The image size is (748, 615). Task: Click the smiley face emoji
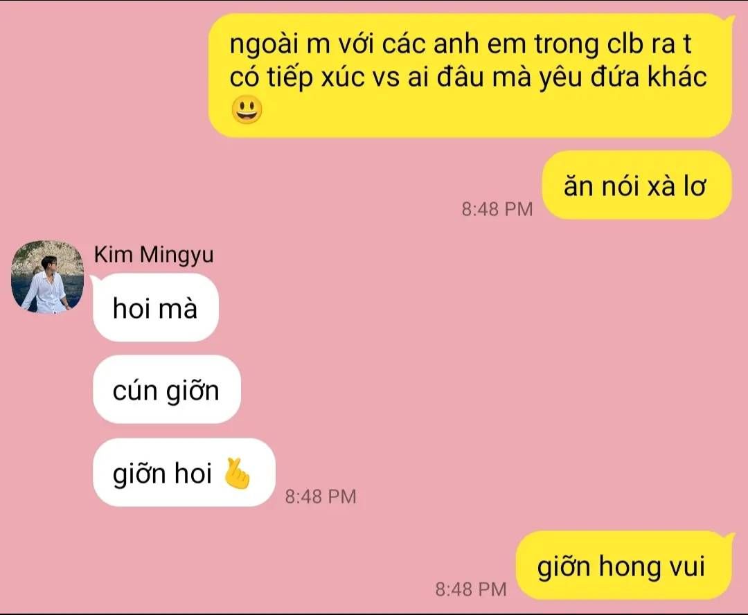point(247,109)
